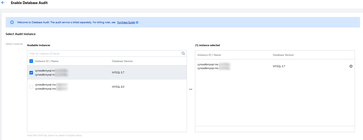Remove the selected MYSQL 5.7 instance
This screenshot has width=363, height=140.
351,66
